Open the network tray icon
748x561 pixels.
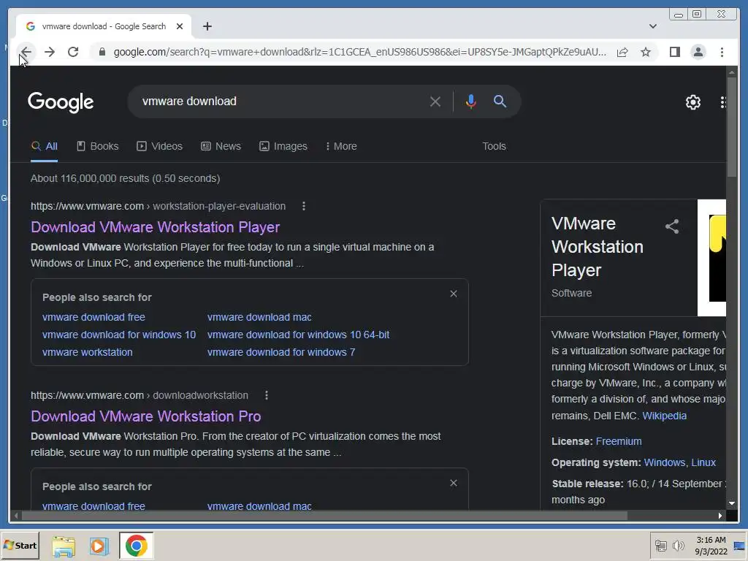[660, 546]
